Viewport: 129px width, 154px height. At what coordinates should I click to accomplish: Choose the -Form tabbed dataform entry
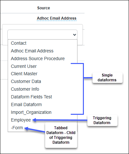(x=17, y=128)
